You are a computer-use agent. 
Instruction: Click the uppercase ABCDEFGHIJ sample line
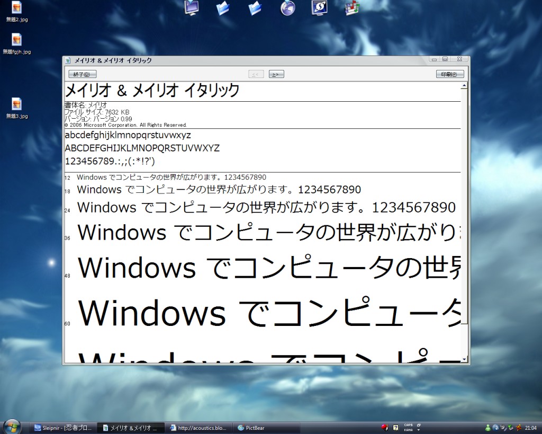point(142,148)
